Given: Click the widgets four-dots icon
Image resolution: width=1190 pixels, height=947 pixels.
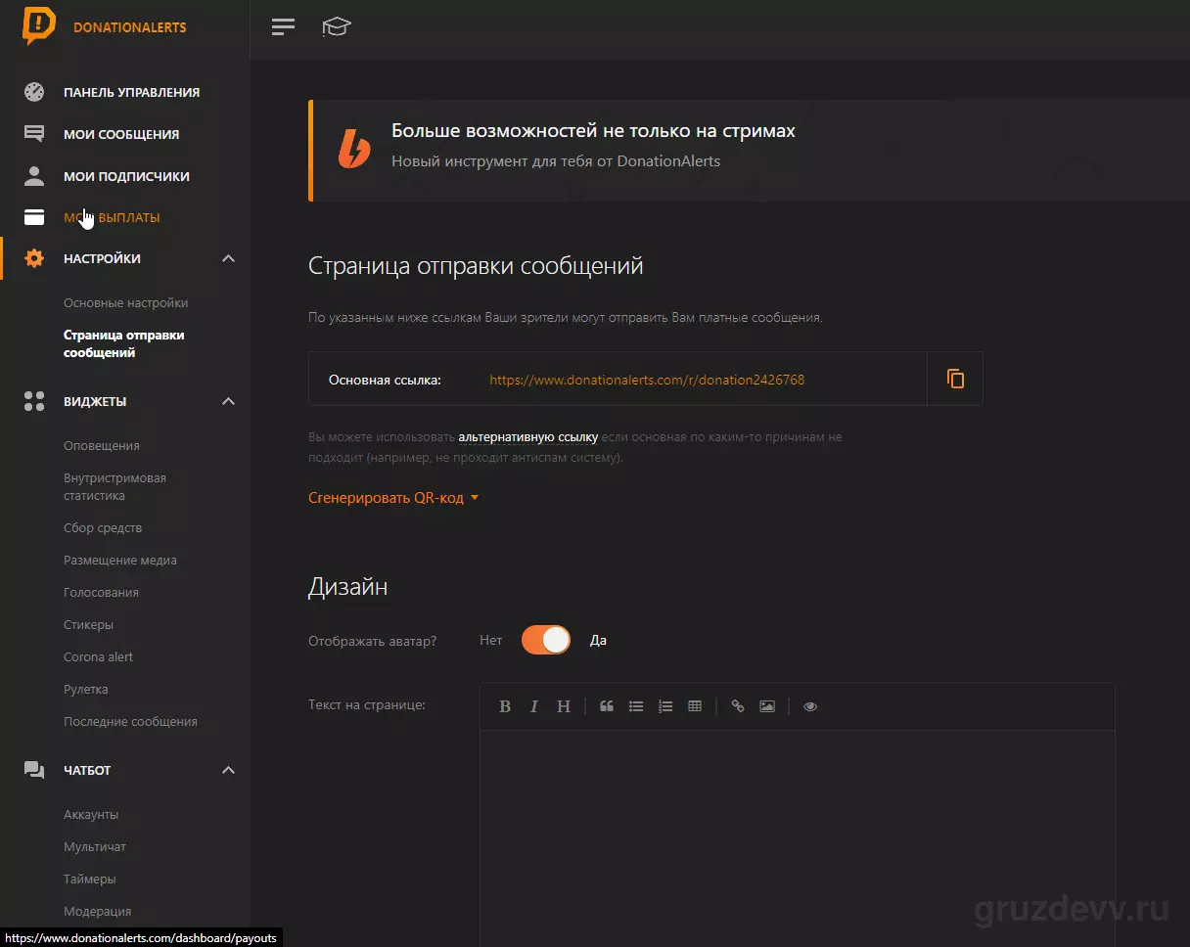Looking at the screenshot, I should (34, 401).
